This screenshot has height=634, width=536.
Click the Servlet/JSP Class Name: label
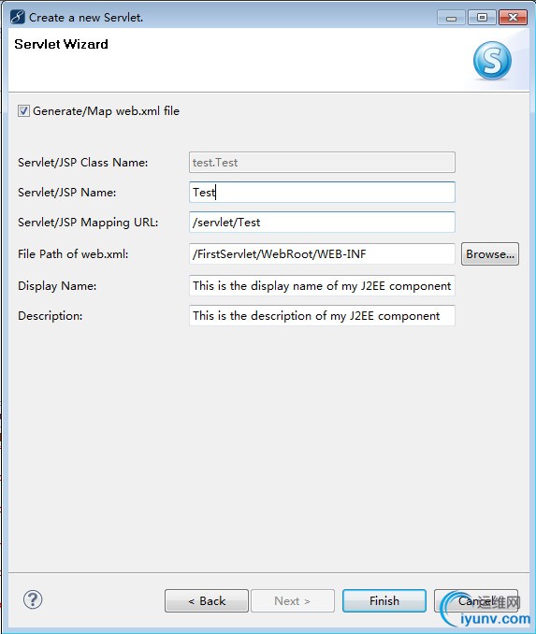[83, 163]
